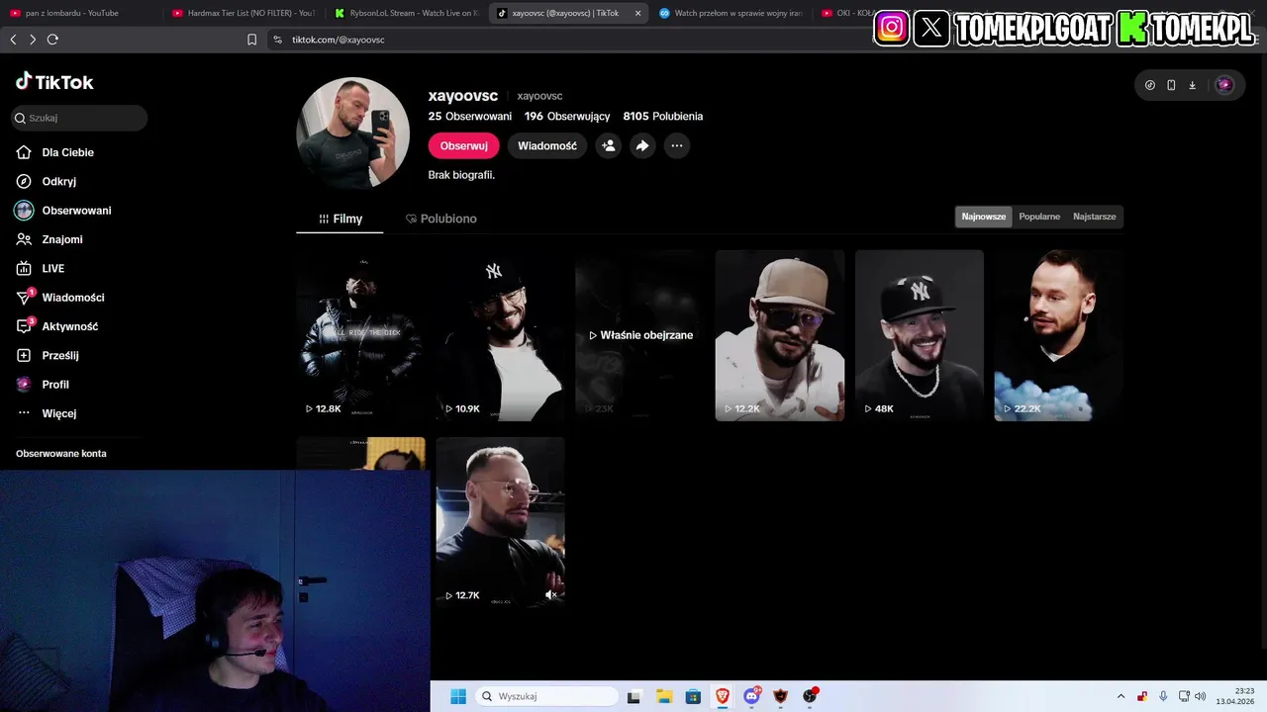Switch to Hardmax Tier List YouTube tab

(243, 13)
